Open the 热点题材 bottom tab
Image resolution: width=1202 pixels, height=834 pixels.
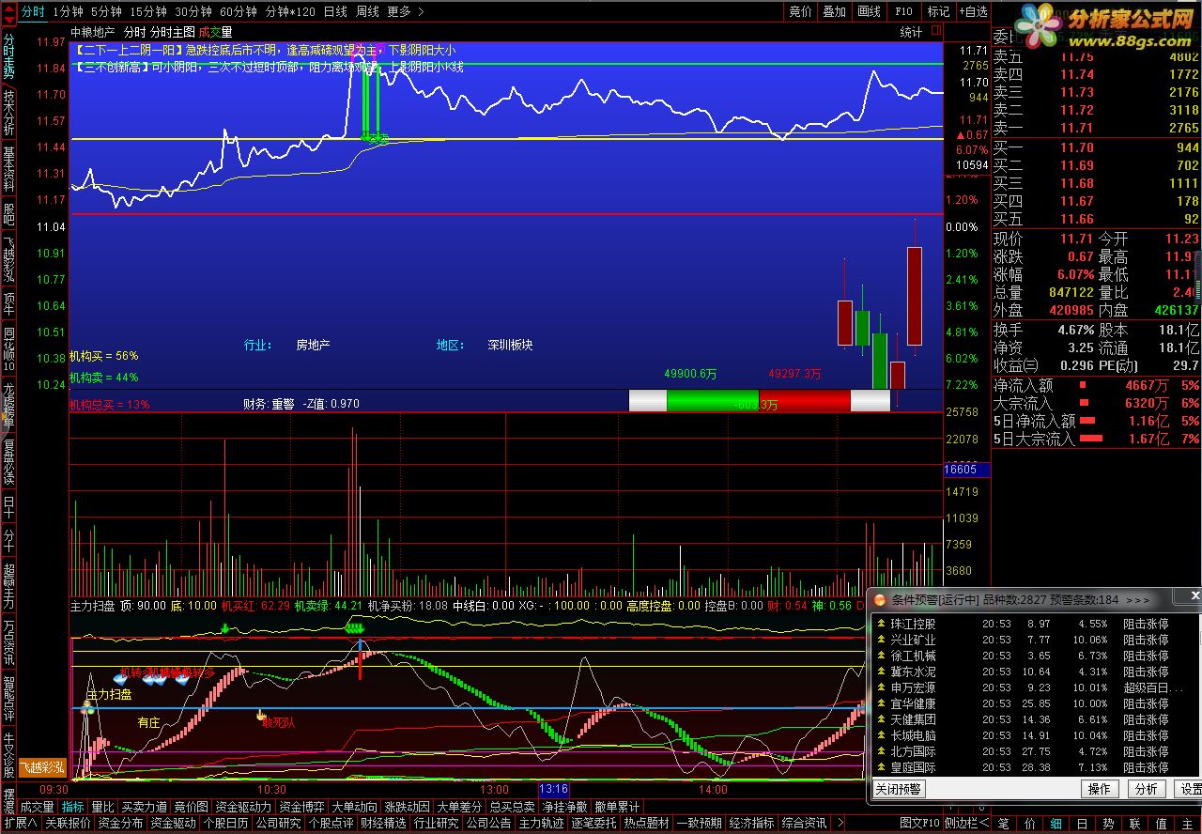(x=646, y=824)
